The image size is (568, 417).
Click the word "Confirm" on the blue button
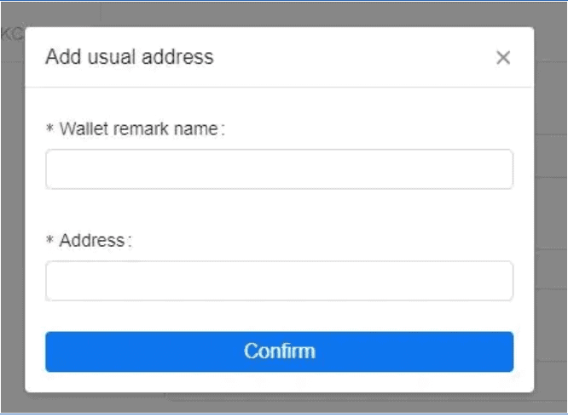(x=279, y=351)
